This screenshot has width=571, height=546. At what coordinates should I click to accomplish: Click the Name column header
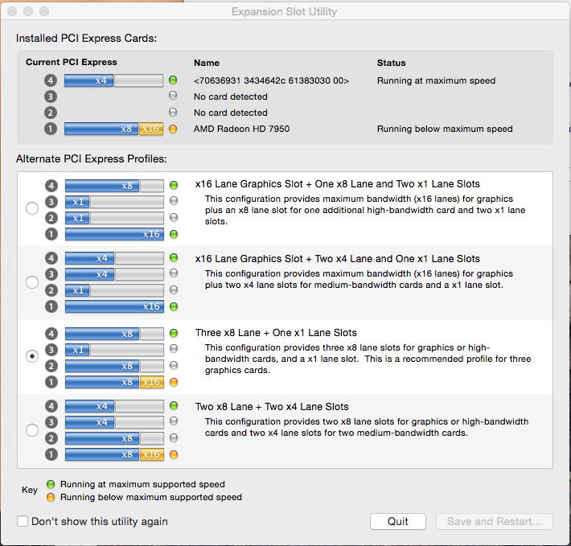click(207, 63)
